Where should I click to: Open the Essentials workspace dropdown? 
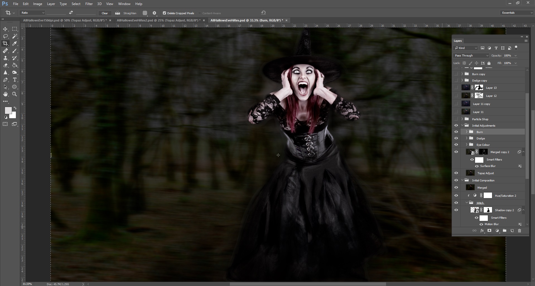coord(517,13)
